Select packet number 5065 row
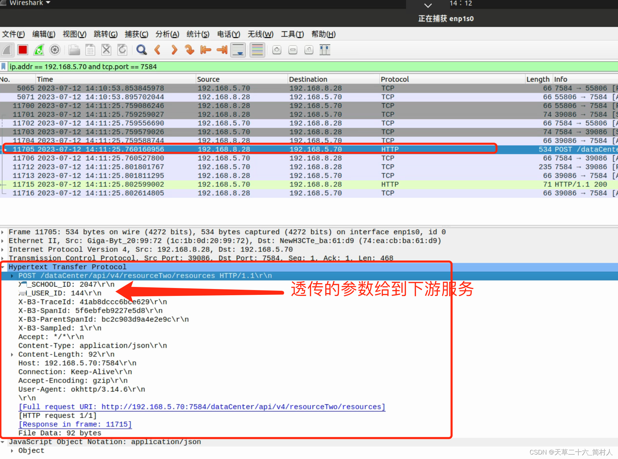Viewport: 618px width, 459px height. 309,88
